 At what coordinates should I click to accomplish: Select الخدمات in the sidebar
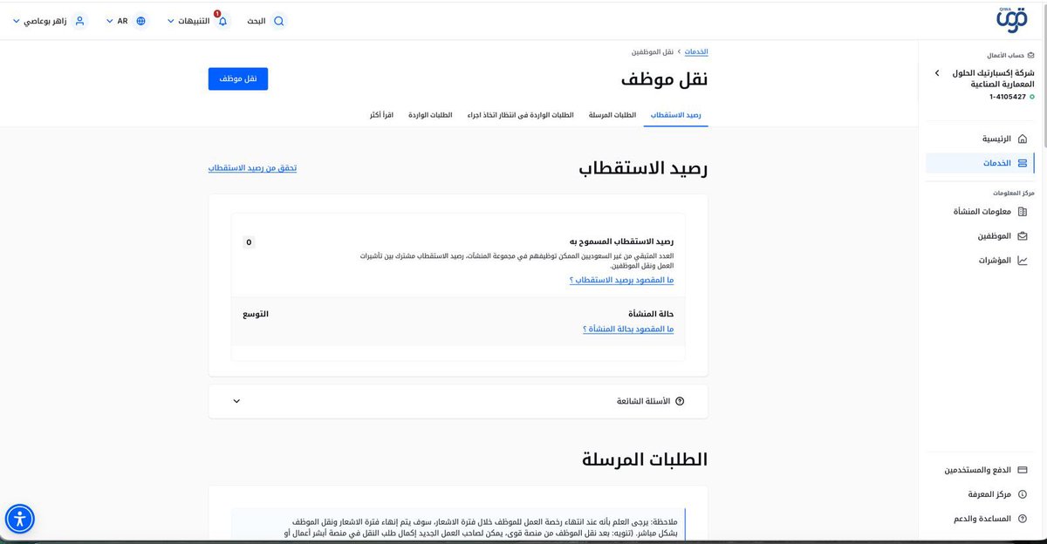coord(980,163)
